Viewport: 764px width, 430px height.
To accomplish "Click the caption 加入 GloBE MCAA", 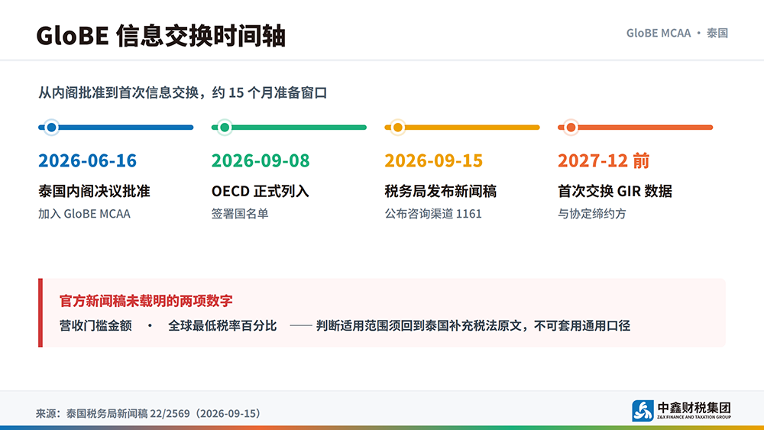I will [x=84, y=214].
